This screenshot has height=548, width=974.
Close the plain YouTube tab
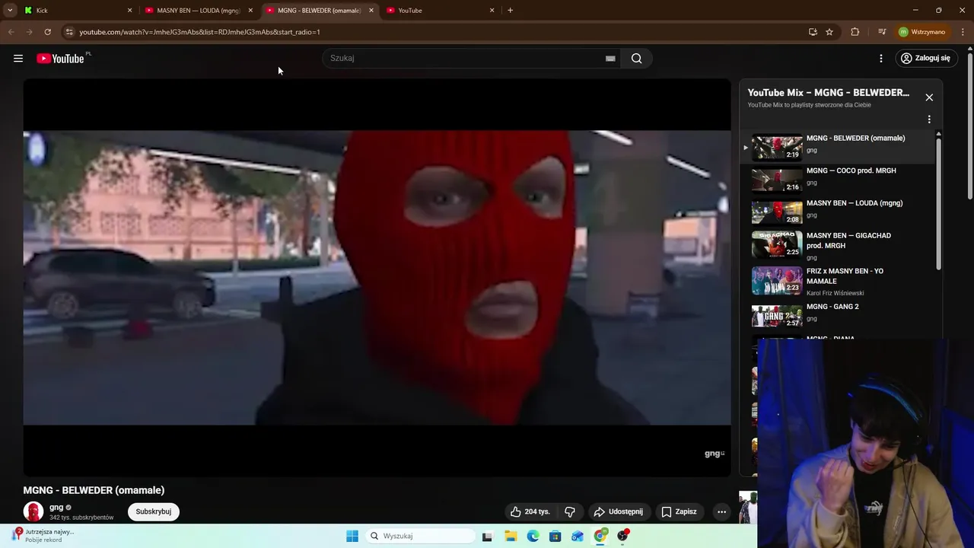click(x=492, y=11)
